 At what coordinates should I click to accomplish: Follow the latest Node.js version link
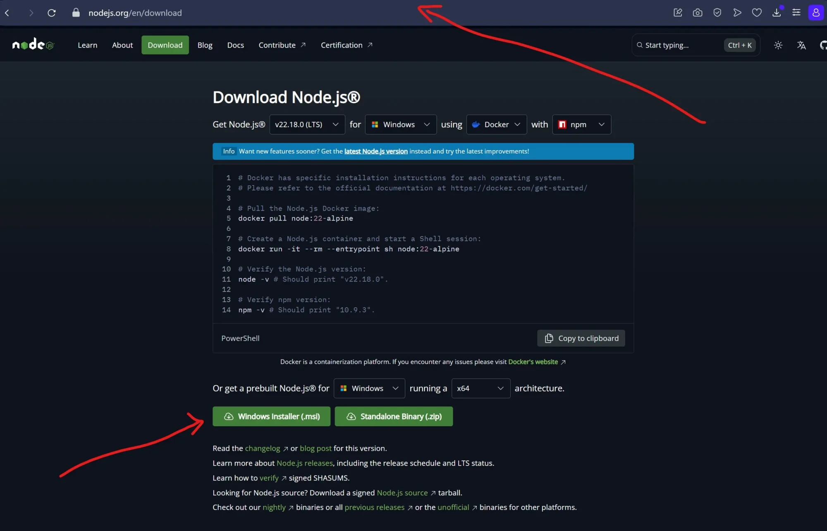click(x=376, y=151)
